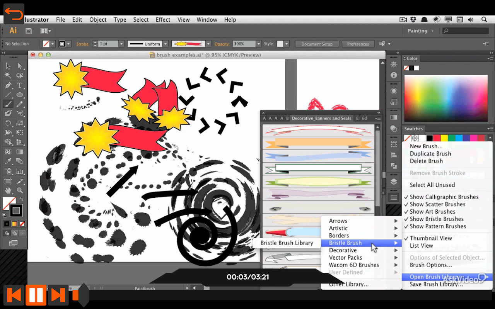495x309 pixels.
Task: Select the Scale tool
Action: click(x=20, y=123)
